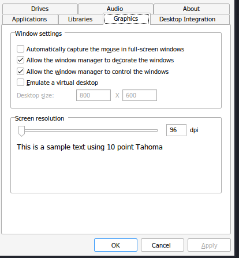The height and width of the screenshot is (258, 239).
Task: Open the About tab
Action: tap(191, 9)
